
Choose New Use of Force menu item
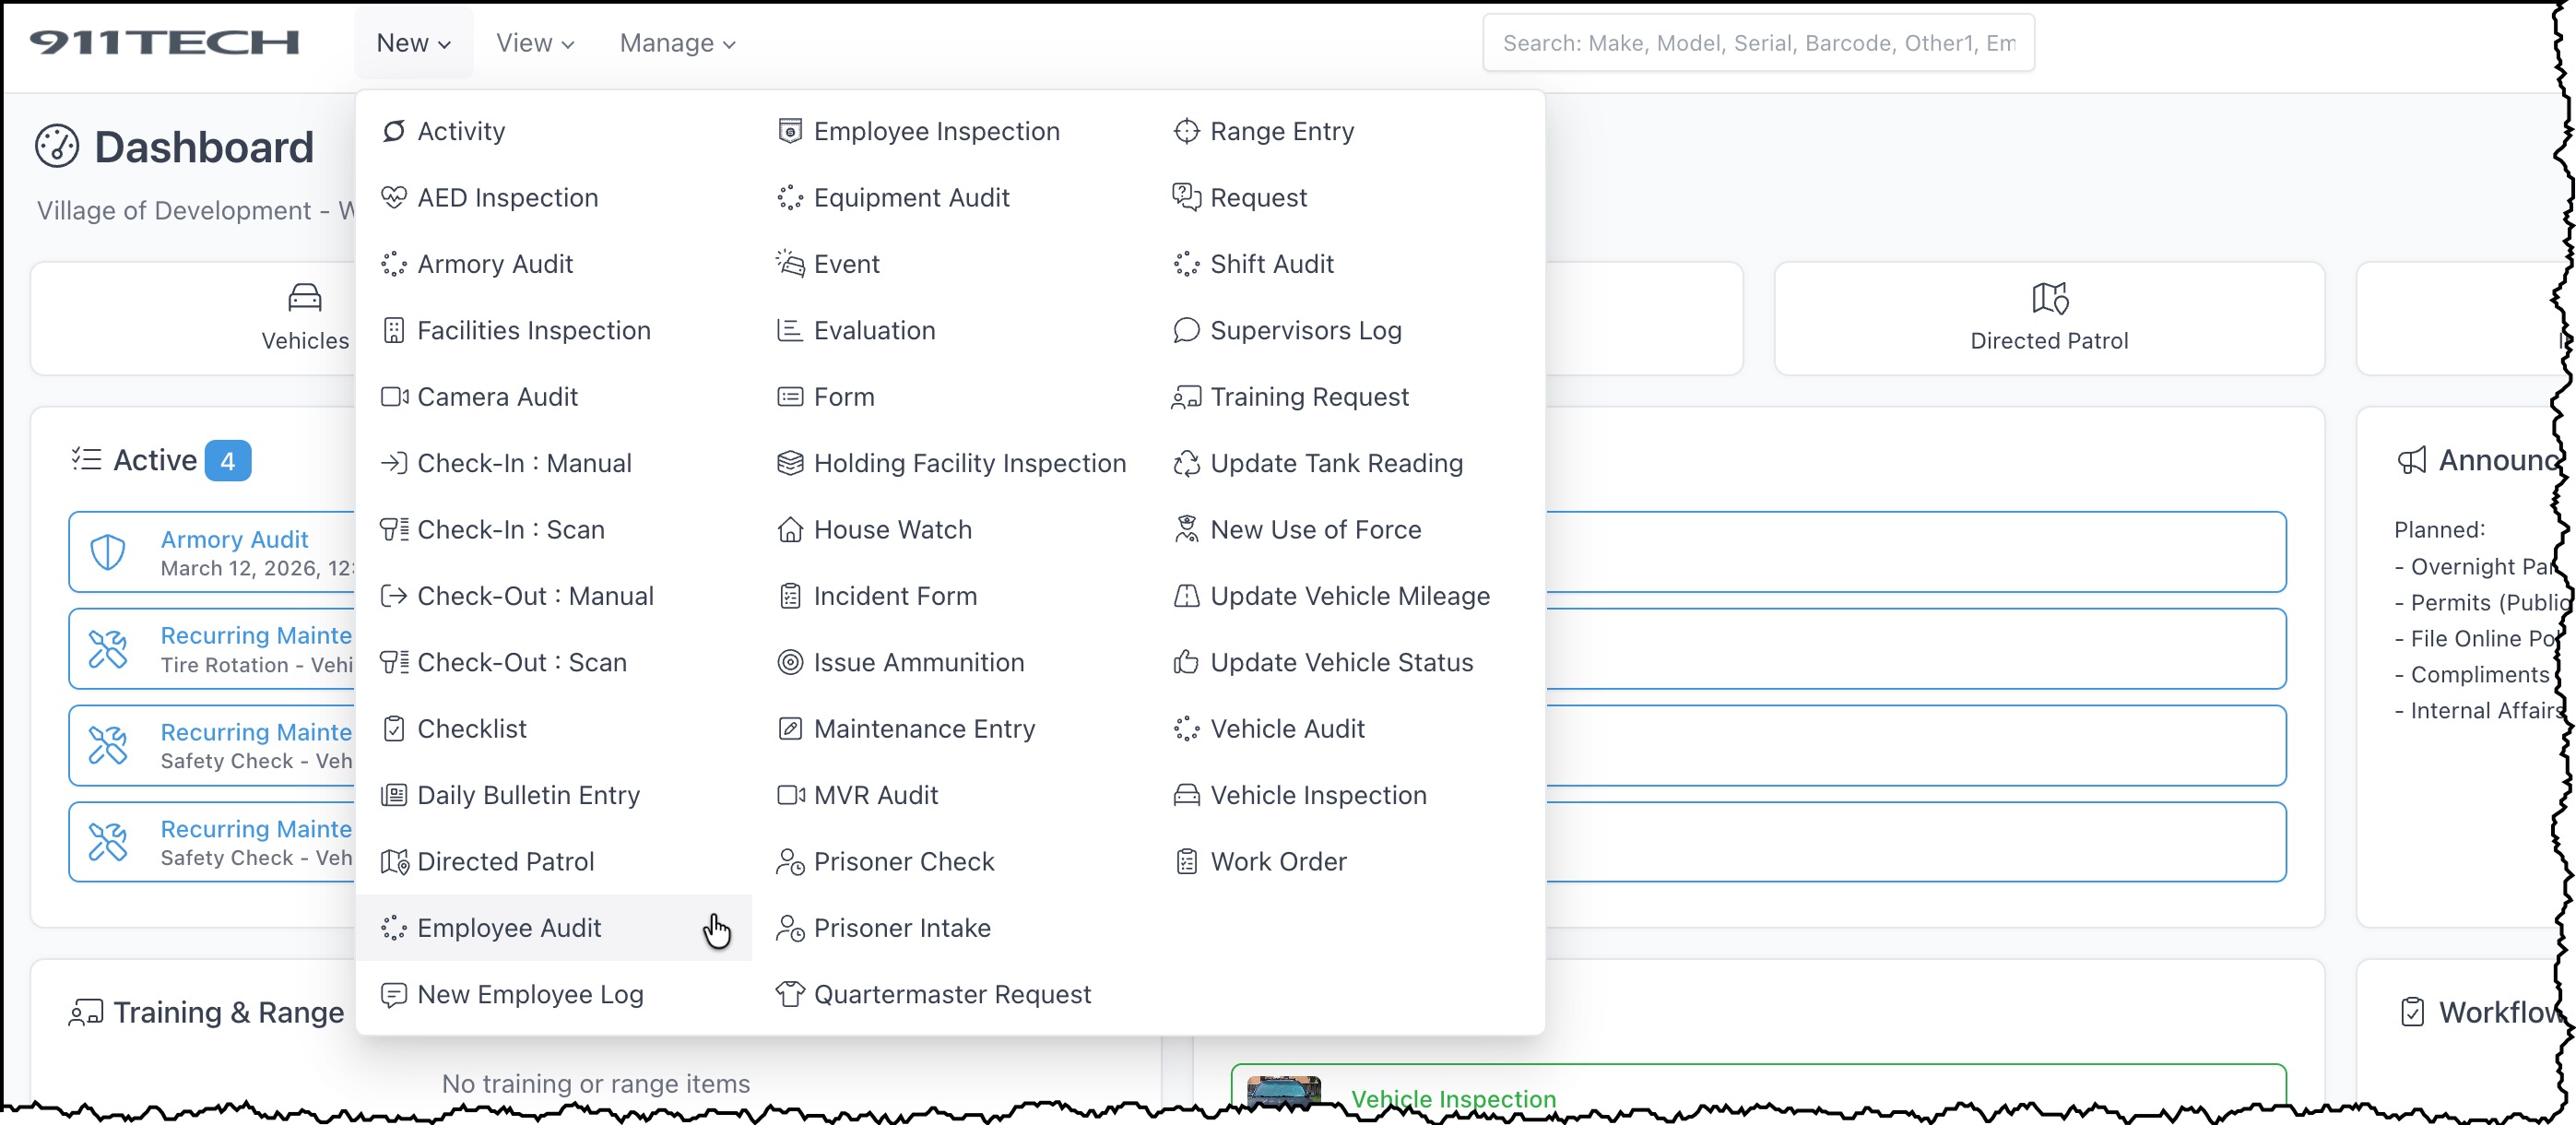point(1315,529)
